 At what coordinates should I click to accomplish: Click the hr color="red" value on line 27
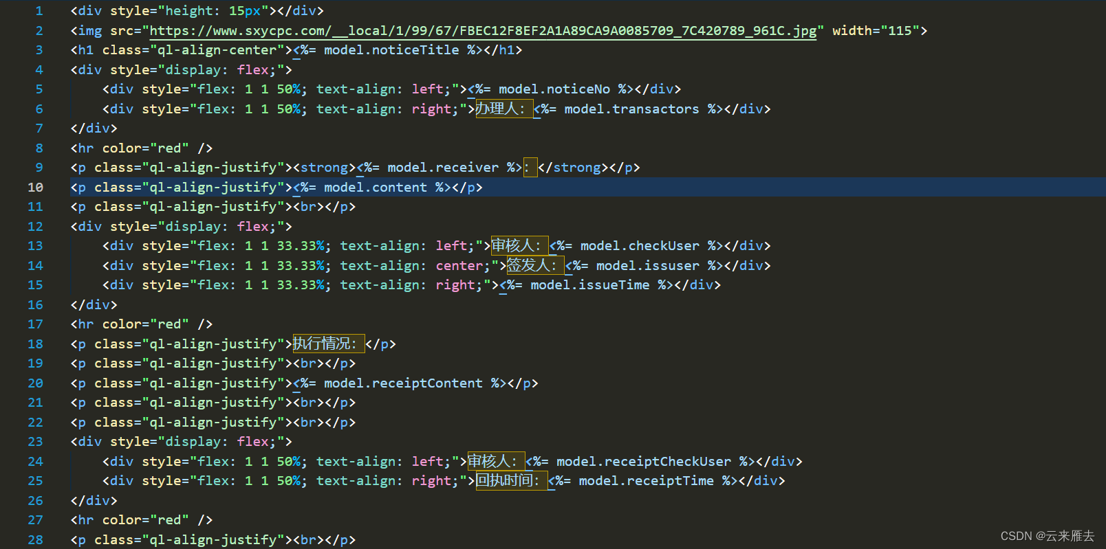point(169,520)
